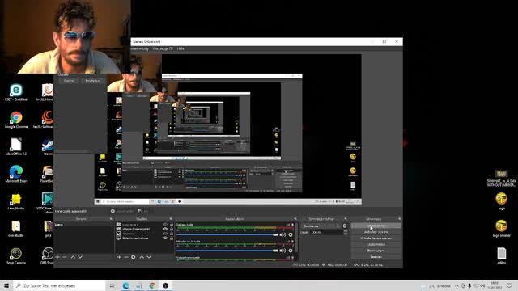The image size is (518, 291).
Task: Start the virtual camera in Steuerung
Action: [x=376, y=238]
